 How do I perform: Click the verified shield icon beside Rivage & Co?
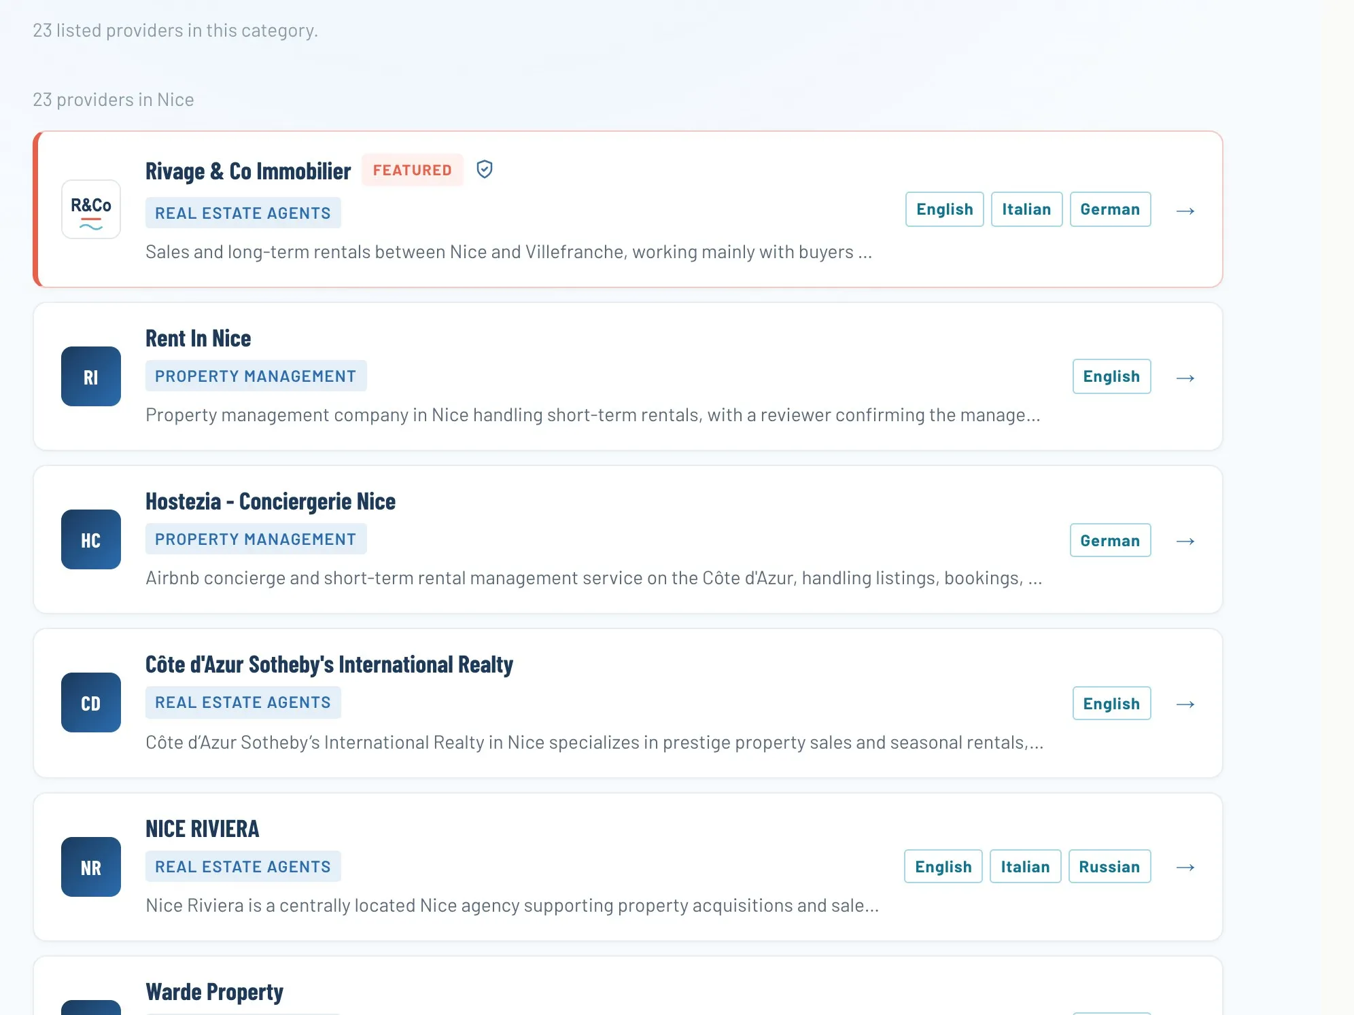[x=484, y=169]
